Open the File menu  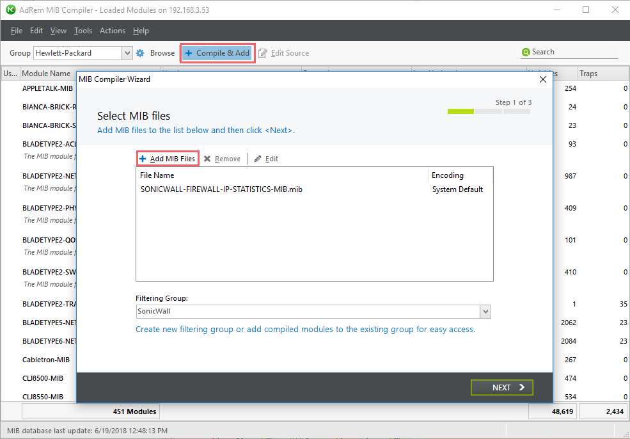[17, 31]
